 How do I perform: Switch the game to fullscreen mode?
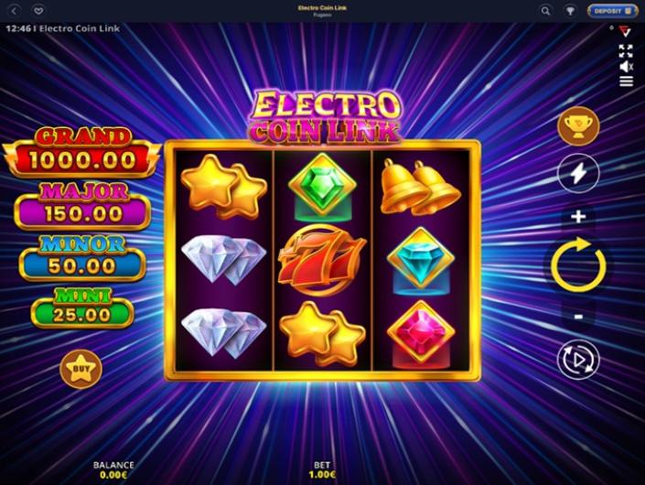point(626,51)
